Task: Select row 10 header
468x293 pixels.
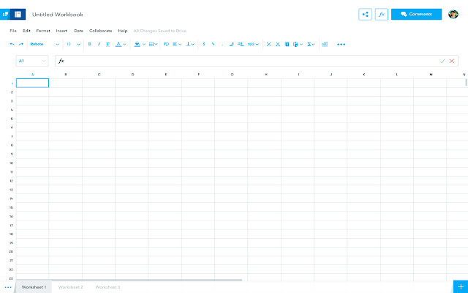Action: 12,163
